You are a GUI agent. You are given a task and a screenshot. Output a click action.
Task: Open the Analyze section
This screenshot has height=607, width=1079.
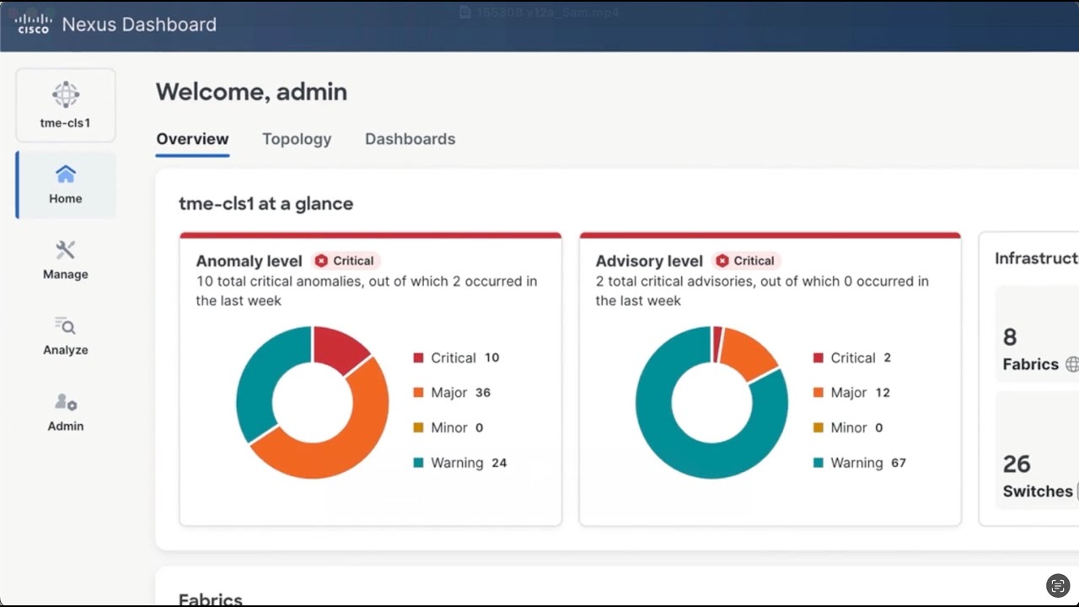pos(66,336)
